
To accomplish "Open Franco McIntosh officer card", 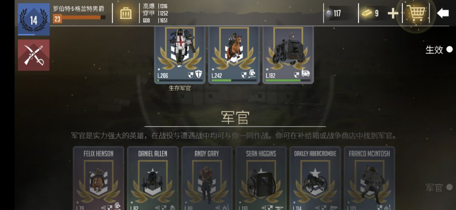I will (x=369, y=178).
